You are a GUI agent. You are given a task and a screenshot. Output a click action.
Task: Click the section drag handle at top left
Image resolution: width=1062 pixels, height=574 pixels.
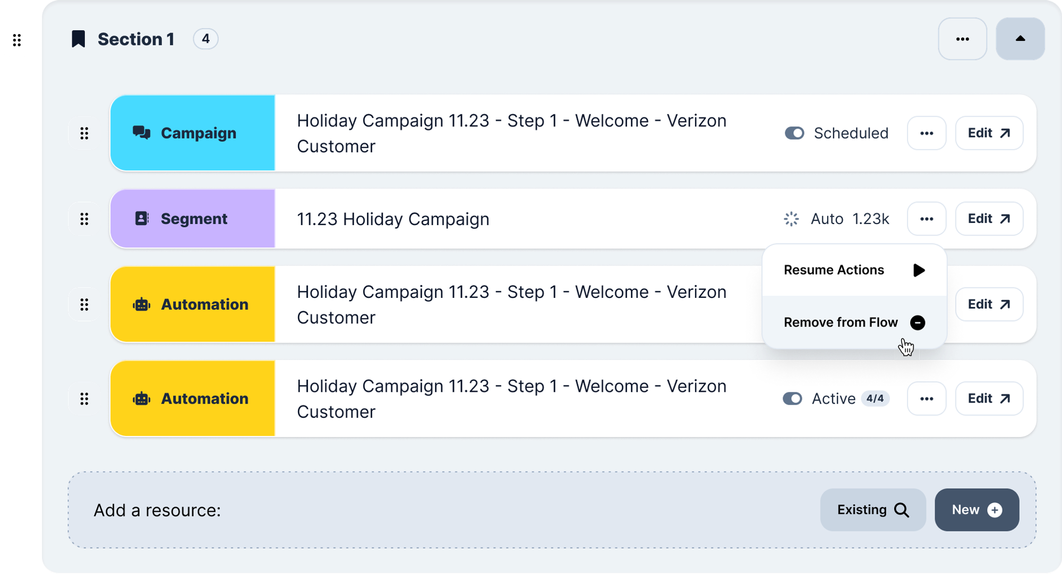(17, 40)
